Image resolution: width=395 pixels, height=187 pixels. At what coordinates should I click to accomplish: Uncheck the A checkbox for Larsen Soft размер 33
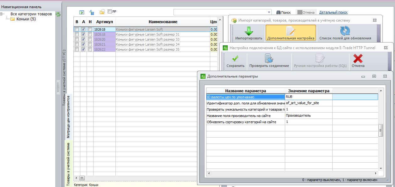click(x=83, y=39)
